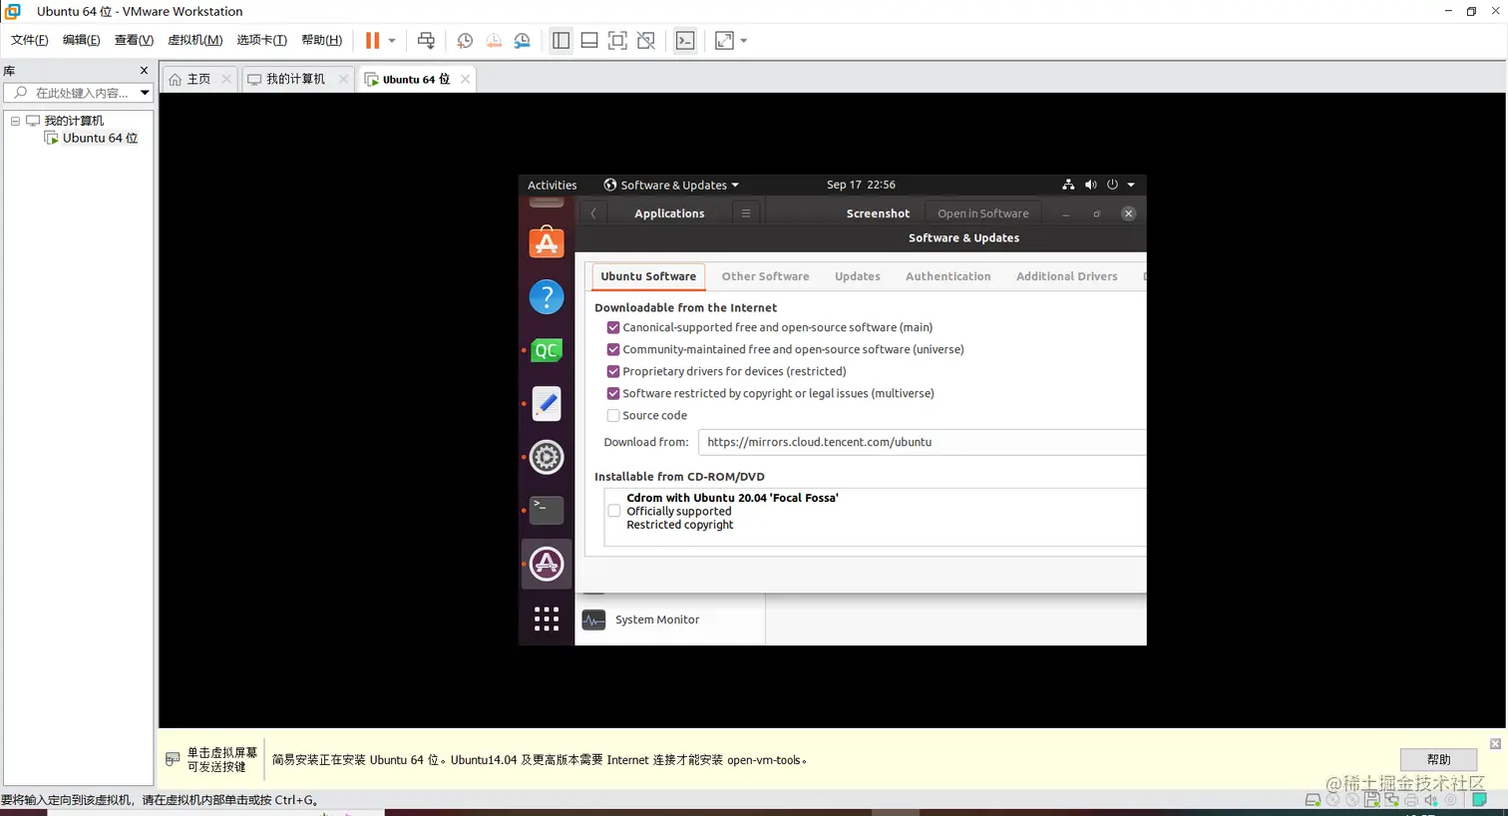This screenshot has width=1508, height=816.
Task: Select System Monitor in the Applications list
Action: 670,619
